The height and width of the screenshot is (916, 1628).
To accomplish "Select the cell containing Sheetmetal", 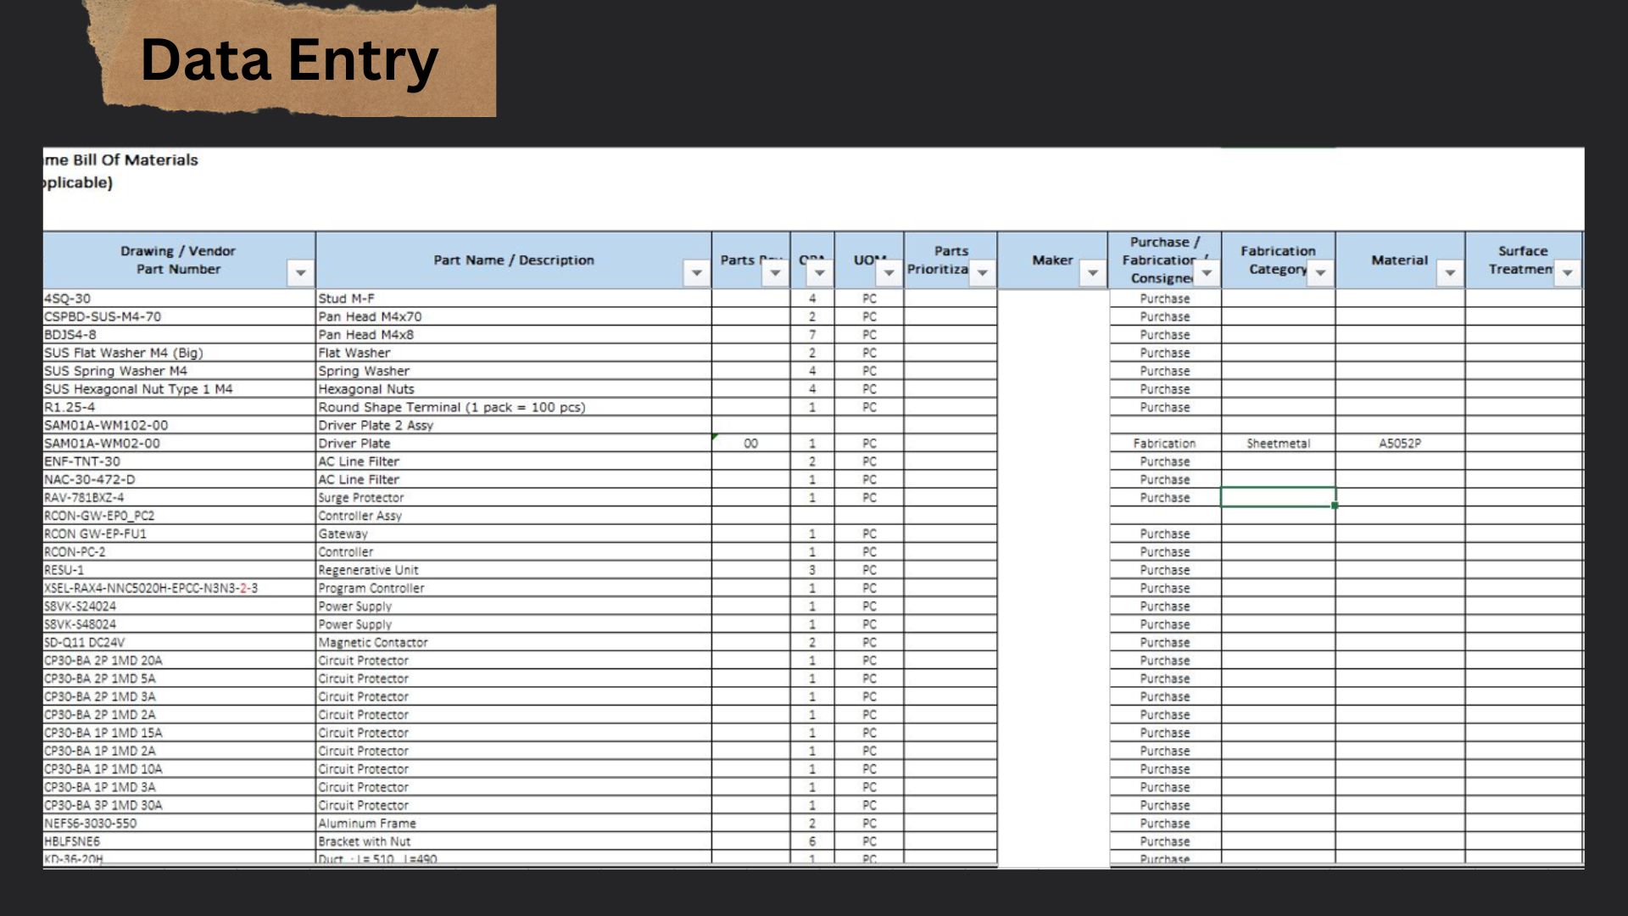I will pos(1278,444).
